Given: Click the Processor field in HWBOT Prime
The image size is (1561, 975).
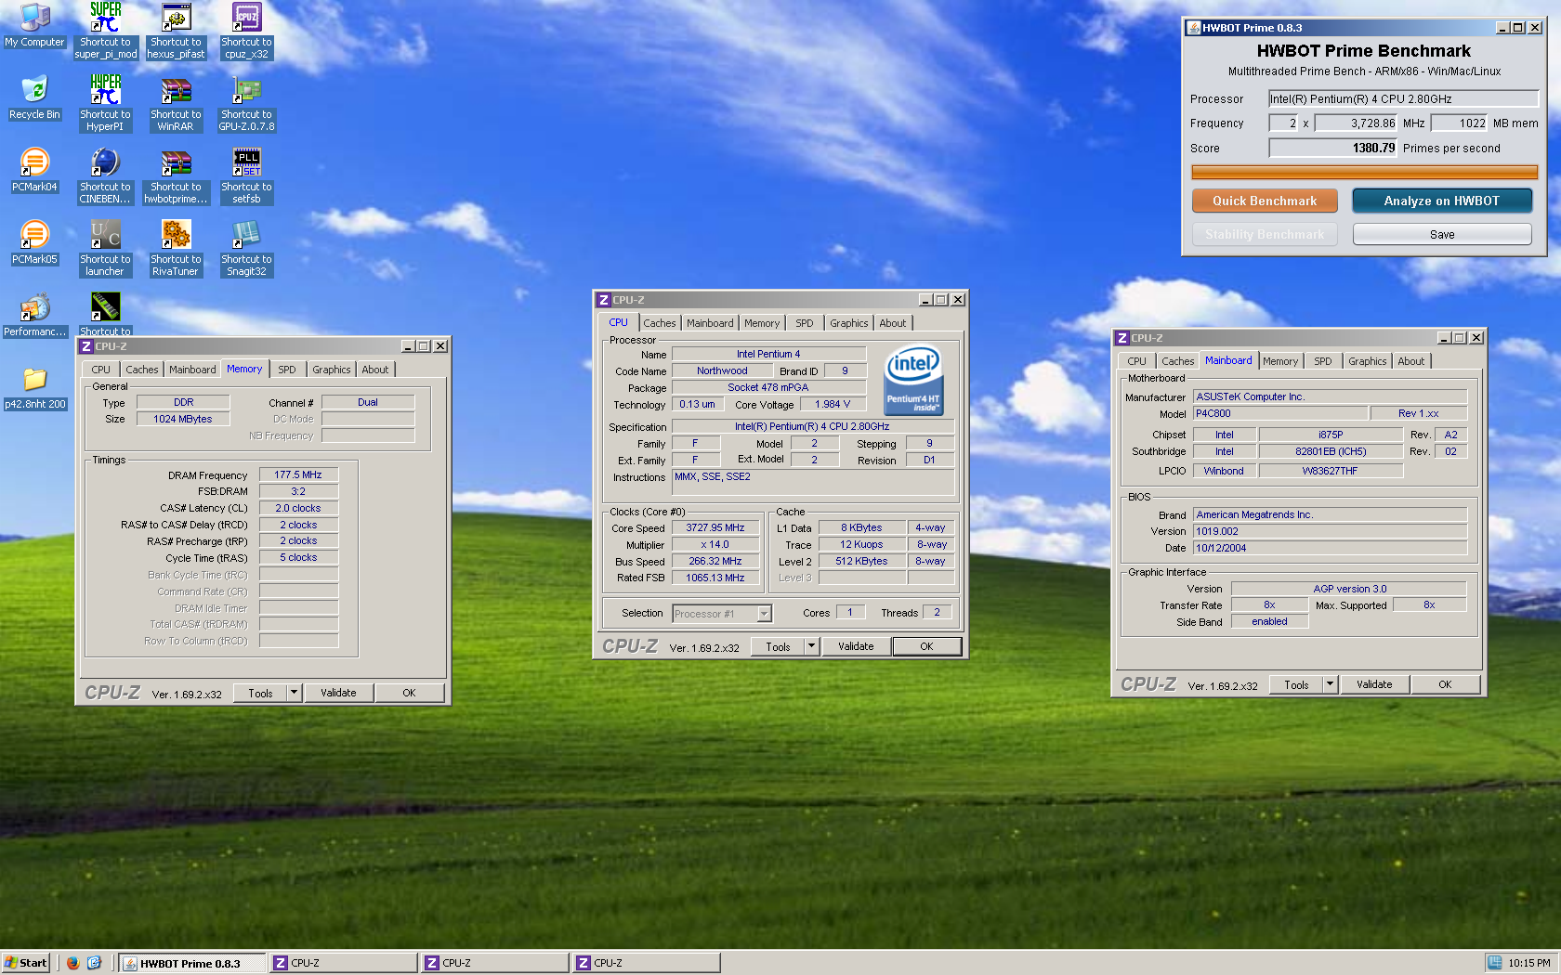Looking at the screenshot, I should tap(1403, 98).
